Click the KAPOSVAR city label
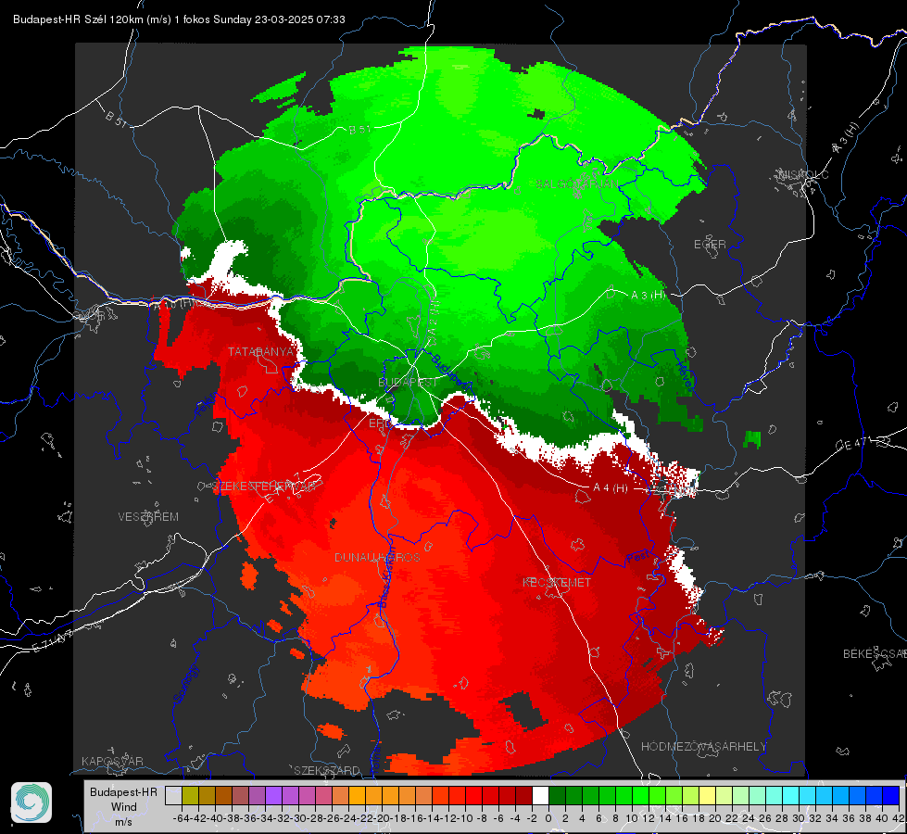The image size is (907, 834). [112, 761]
